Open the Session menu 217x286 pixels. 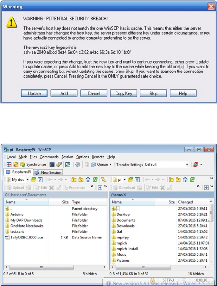point(67,157)
